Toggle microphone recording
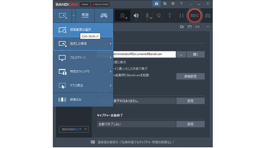The width and height of the screenshot is (254, 148). tap(148, 16)
